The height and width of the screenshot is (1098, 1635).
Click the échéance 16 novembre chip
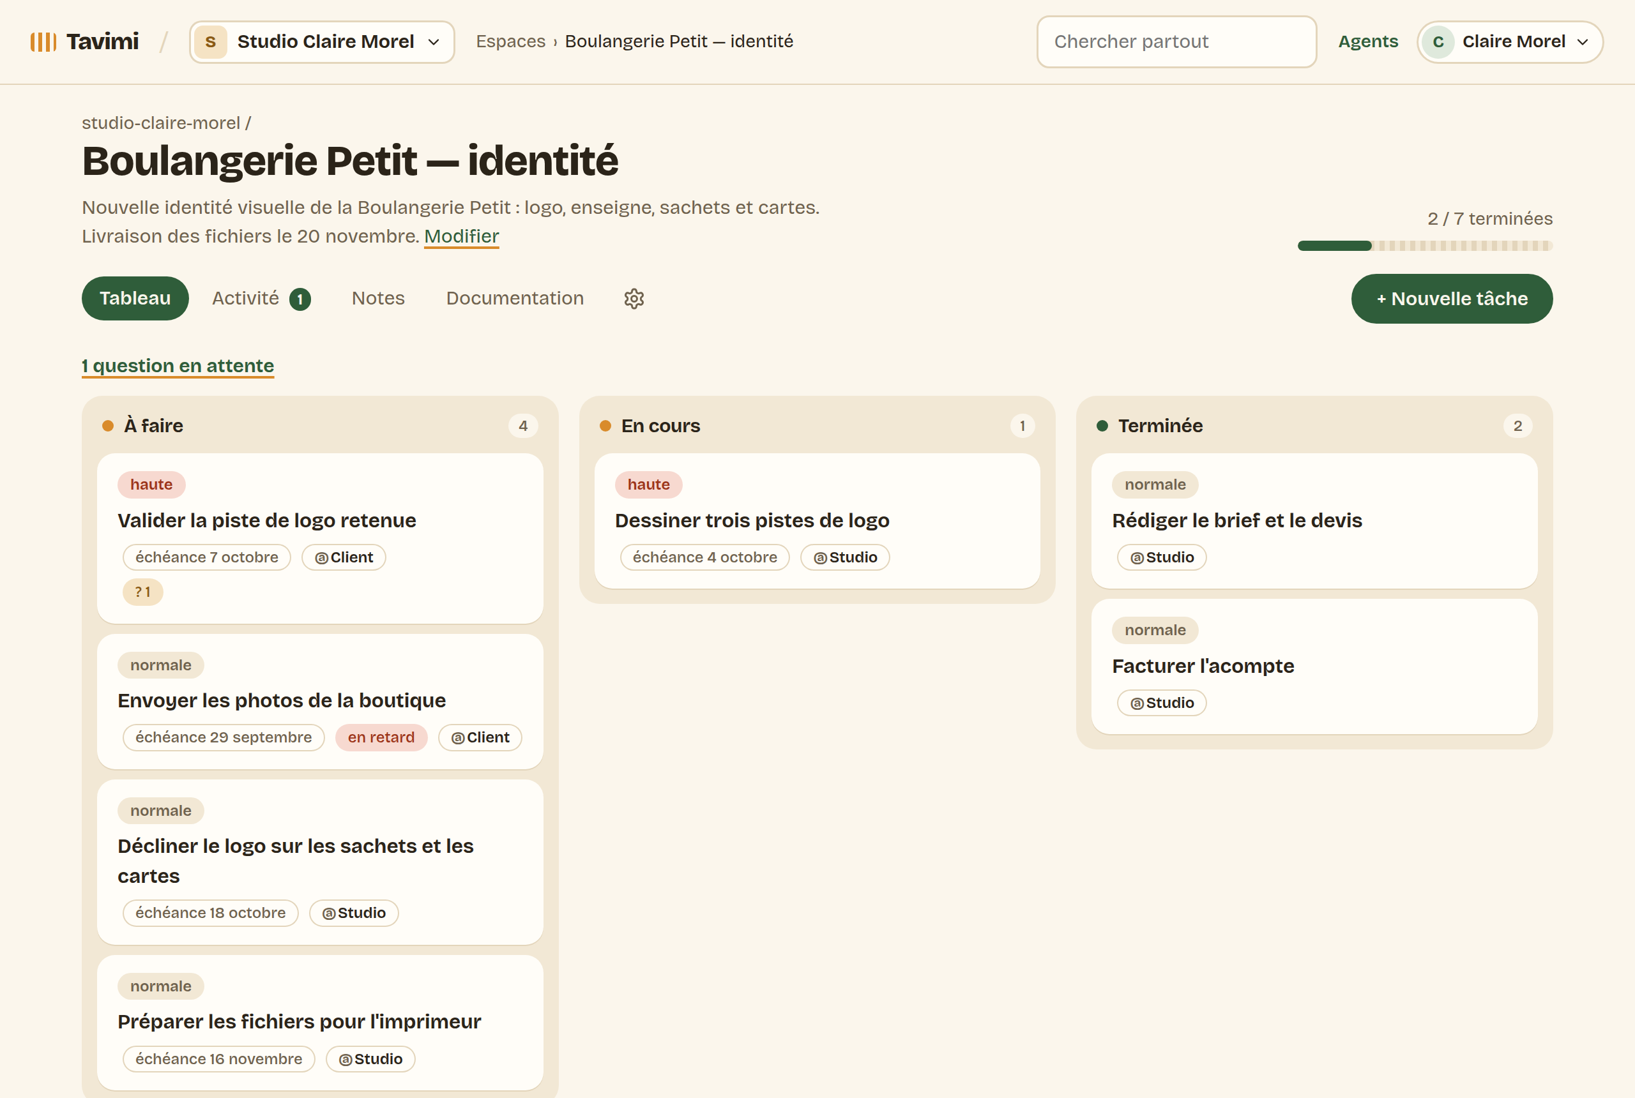pos(218,1060)
